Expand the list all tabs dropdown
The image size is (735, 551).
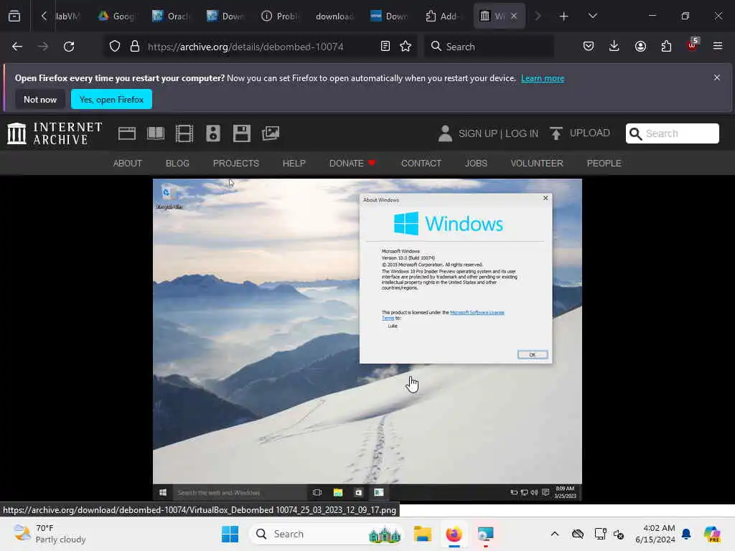592,17
